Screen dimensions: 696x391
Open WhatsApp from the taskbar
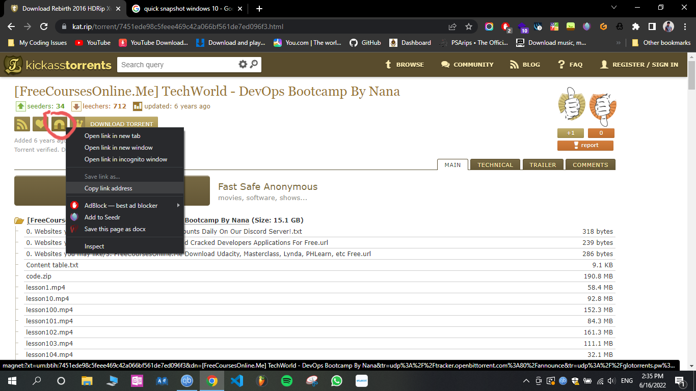tap(337, 381)
